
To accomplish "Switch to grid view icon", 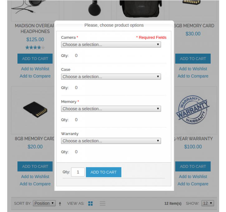I will click(90, 204).
